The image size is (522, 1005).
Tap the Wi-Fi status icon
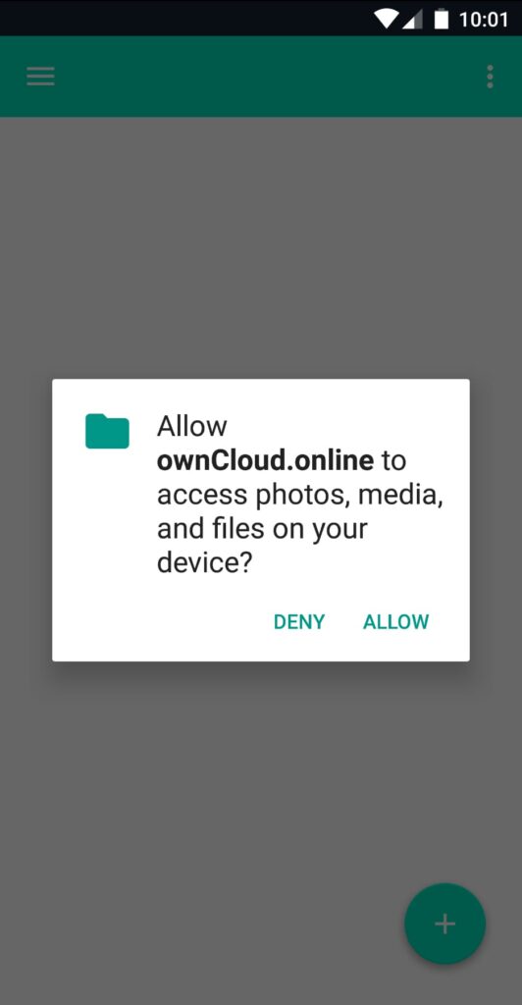tap(387, 20)
